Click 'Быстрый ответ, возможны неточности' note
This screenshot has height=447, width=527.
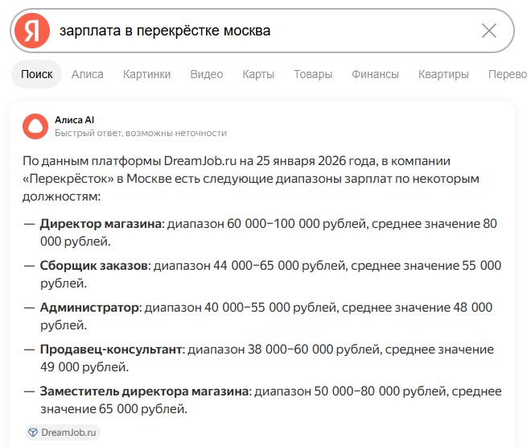141,133
